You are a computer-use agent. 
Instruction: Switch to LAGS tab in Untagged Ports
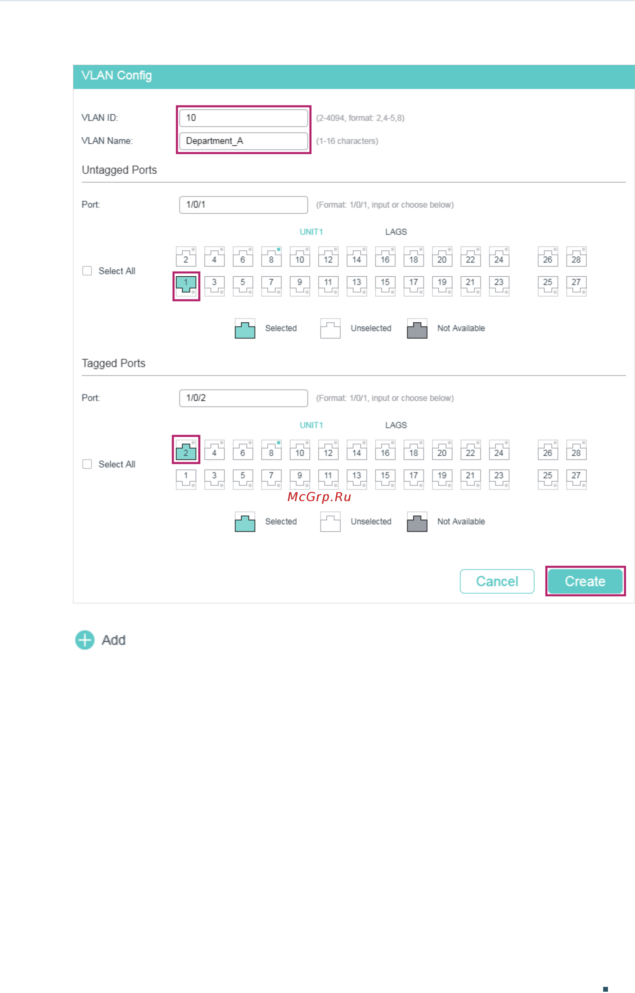[x=396, y=232]
